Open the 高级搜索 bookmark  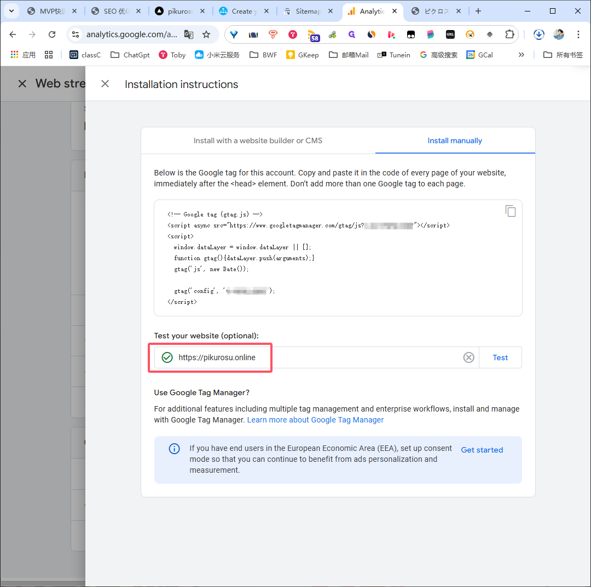click(x=438, y=55)
